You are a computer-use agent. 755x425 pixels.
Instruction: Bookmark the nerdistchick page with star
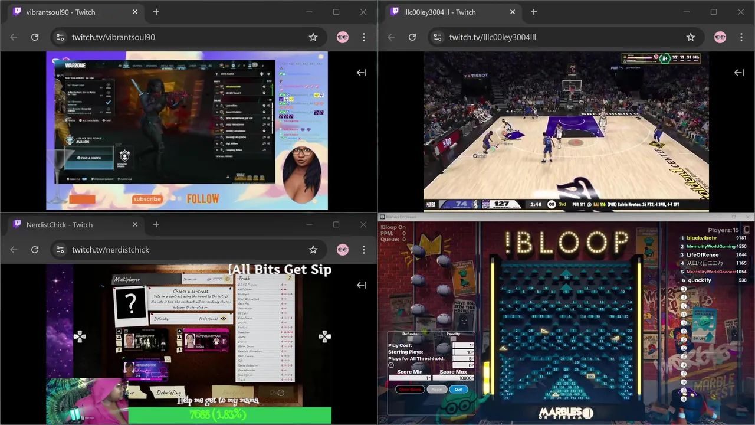pos(313,250)
